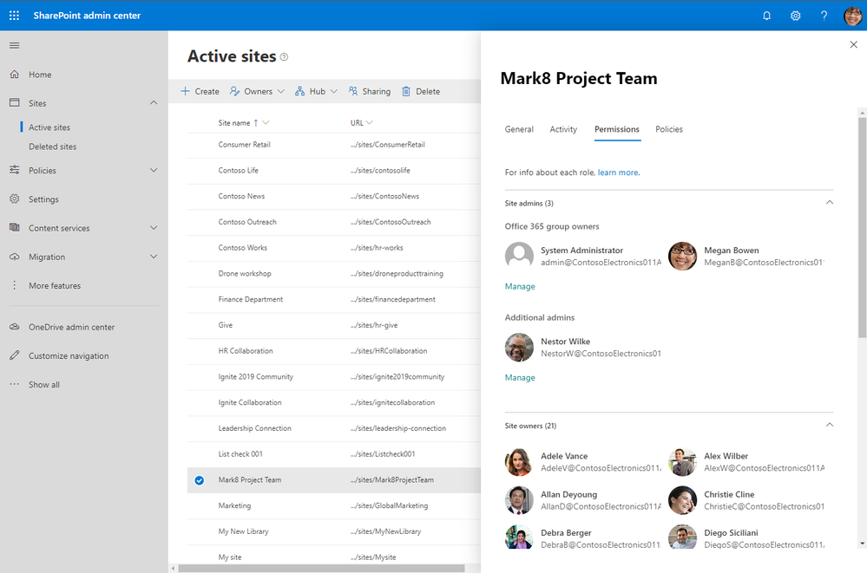Expand the Content services group
Screen dimensions: 867x573
click(x=154, y=228)
